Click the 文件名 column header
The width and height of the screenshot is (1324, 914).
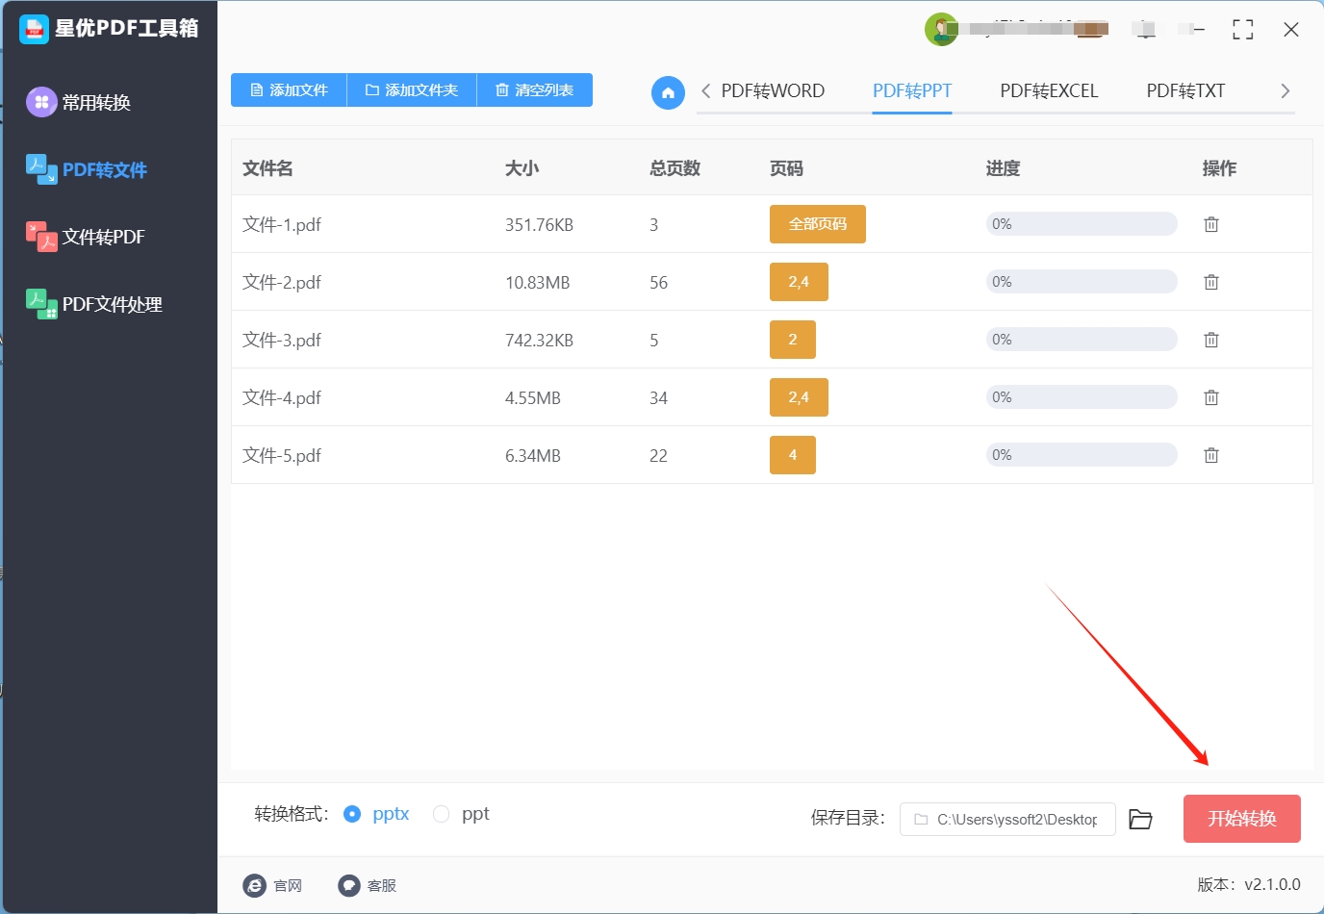[267, 168]
